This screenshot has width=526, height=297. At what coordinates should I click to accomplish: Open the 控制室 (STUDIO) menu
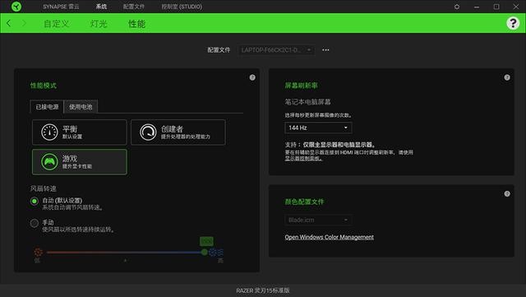pos(182,7)
